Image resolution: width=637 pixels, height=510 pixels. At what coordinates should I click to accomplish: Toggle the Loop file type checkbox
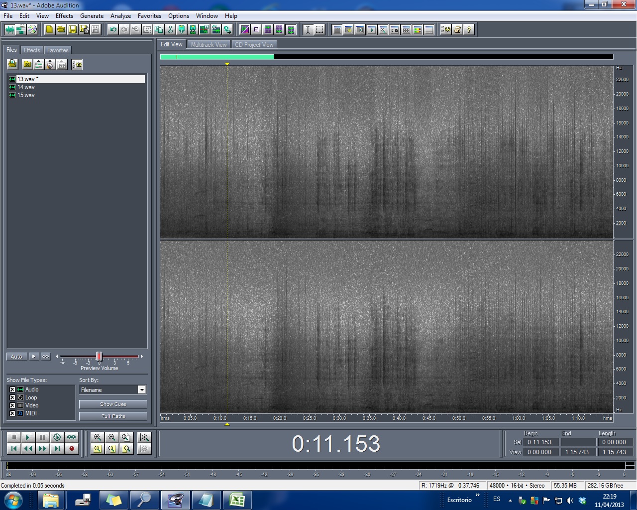point(12,397)
